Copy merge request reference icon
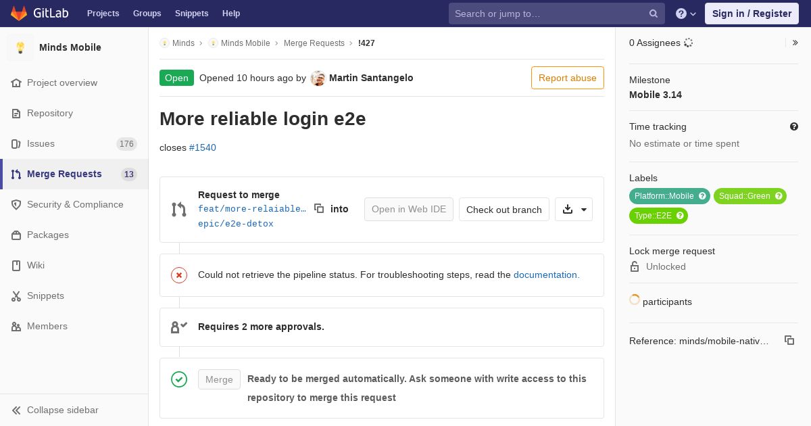Image resolution: width=811 pixels, height=426 pixels. [x=789, y=340]
